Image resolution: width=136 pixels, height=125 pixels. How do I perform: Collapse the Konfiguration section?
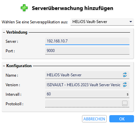pyautogui.click(x=4, y=66)
